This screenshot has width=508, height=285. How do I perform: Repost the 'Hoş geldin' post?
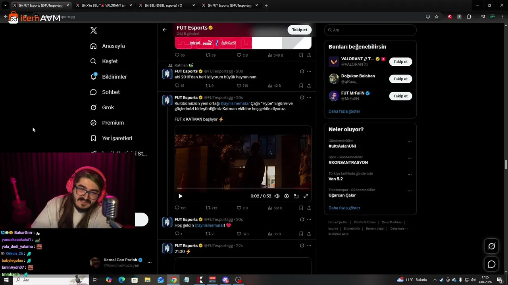[210, 234]
